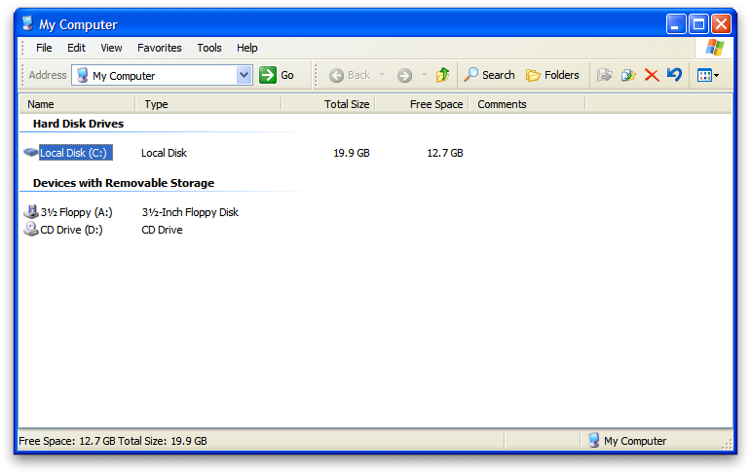Open the File menu
Viewport: 751px width, 474px height.
coord(44,48)
